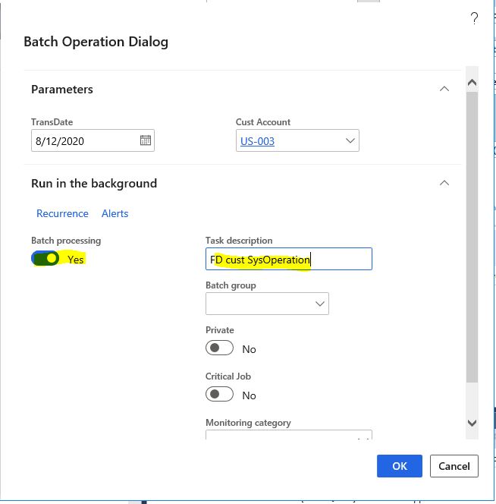Viewport: 496px width, 504px height.
Task: Confirm the dialog with OK
Action: 400,466
